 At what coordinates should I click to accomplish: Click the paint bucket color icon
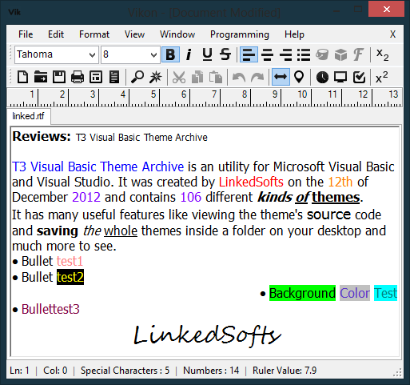pyautogui.click(x=322, y=54)
